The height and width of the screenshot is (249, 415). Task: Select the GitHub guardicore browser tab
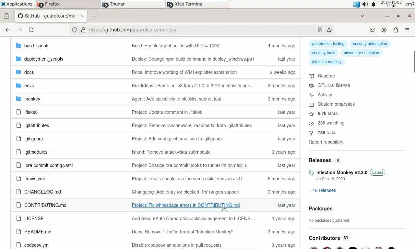coord(51,16)
